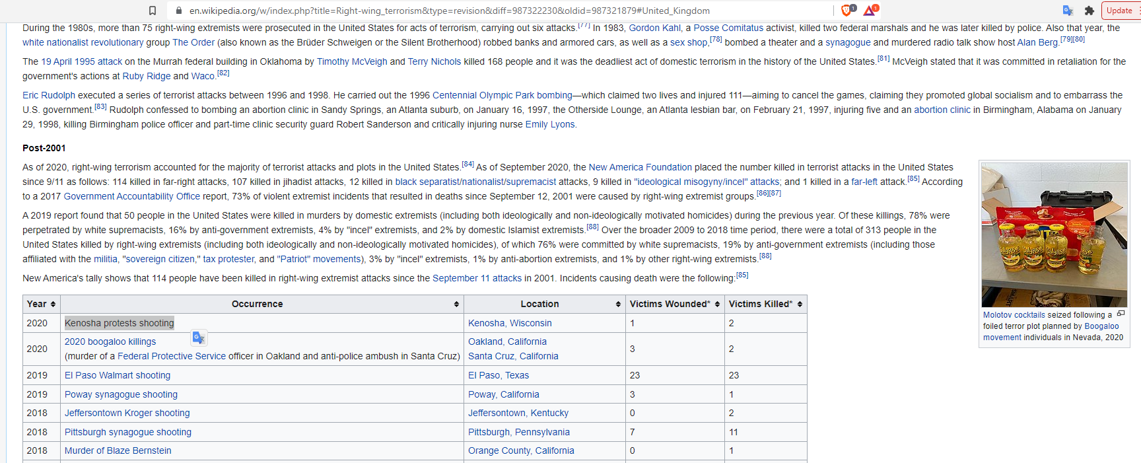Sort by Victims Killed column arrows
The image size is (1141, 463).
tap(800, 304)
